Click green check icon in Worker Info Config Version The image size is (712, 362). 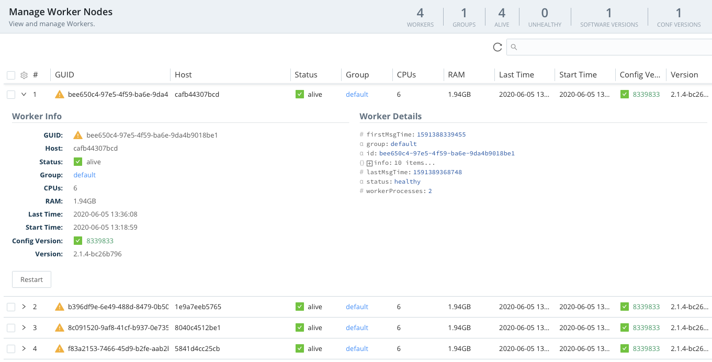(78, 241)
